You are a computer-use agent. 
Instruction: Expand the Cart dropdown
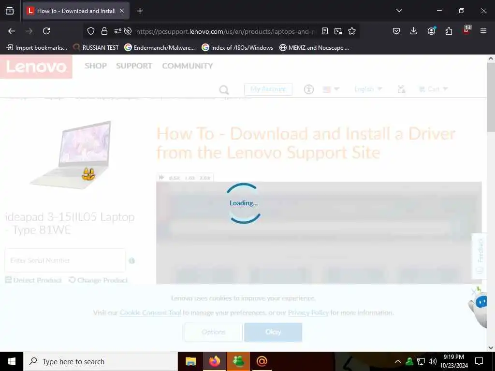coord(433,89)
